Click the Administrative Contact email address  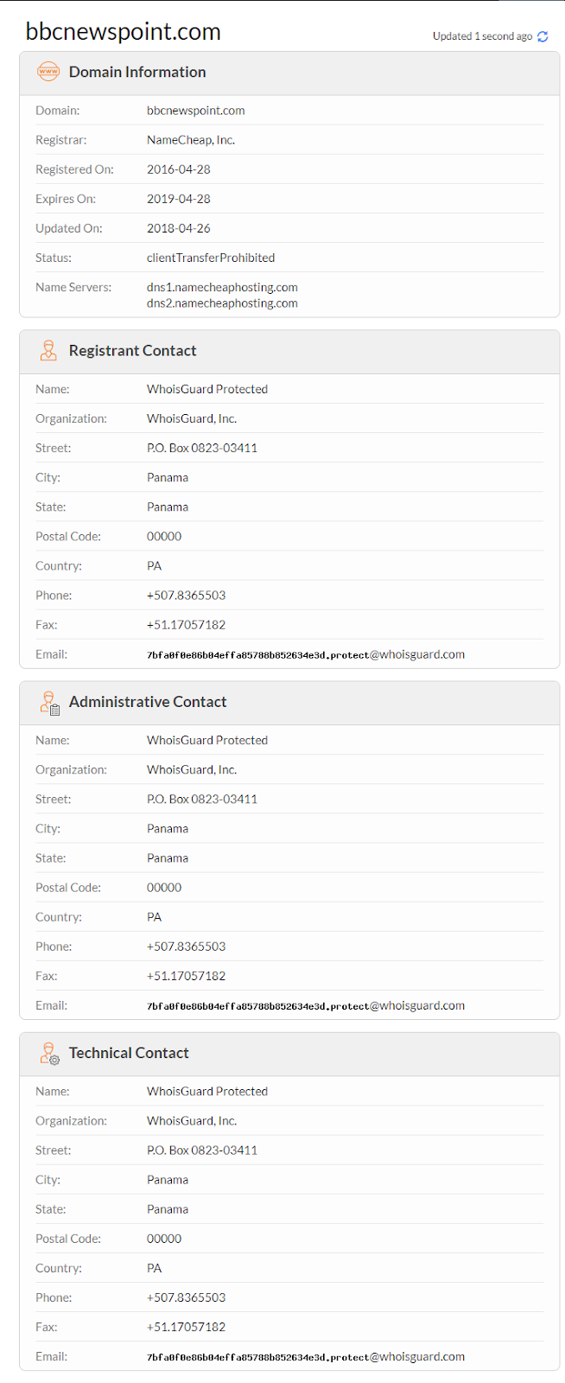306,1005
